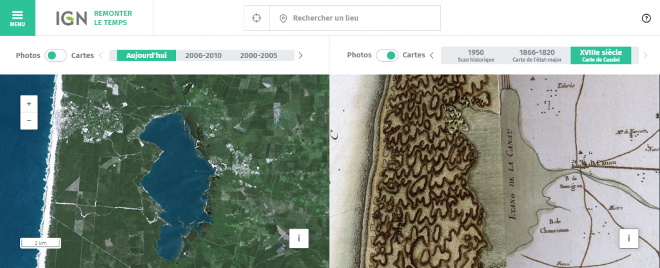
Task: Select the 2000-2005 photo period
Action: (x=258, y=55)
